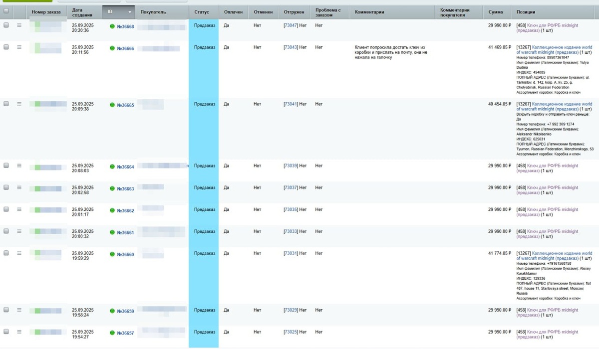Viewport: 599px width, 349px height.
Task: Open order link №36665
Action: tap(125, 106)
